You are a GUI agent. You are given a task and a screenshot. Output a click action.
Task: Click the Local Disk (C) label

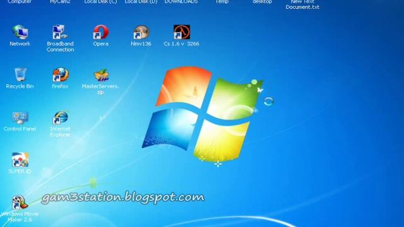pos(100,2)
